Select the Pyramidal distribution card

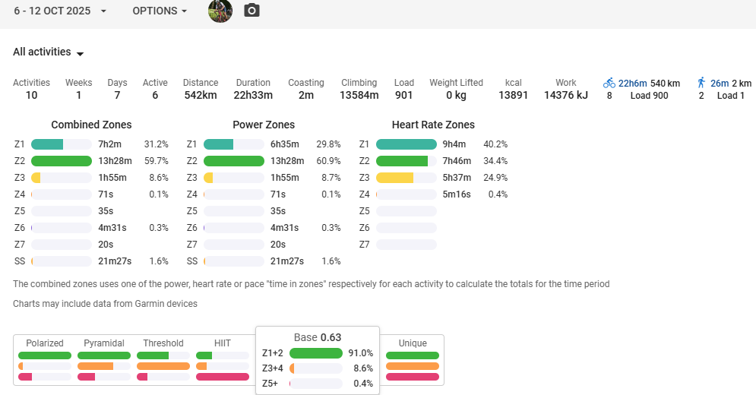tap(104, 360)
